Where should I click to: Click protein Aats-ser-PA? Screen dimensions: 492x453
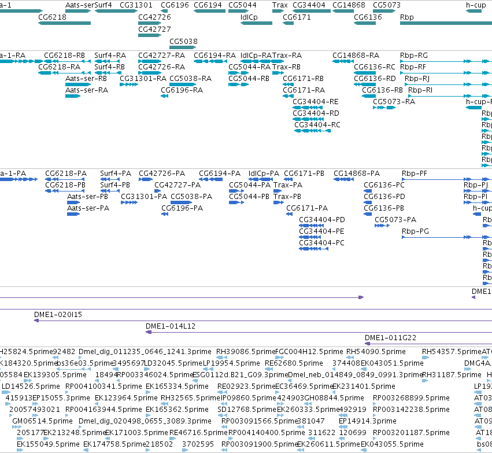pyautogui.click(x=88, y=208)
